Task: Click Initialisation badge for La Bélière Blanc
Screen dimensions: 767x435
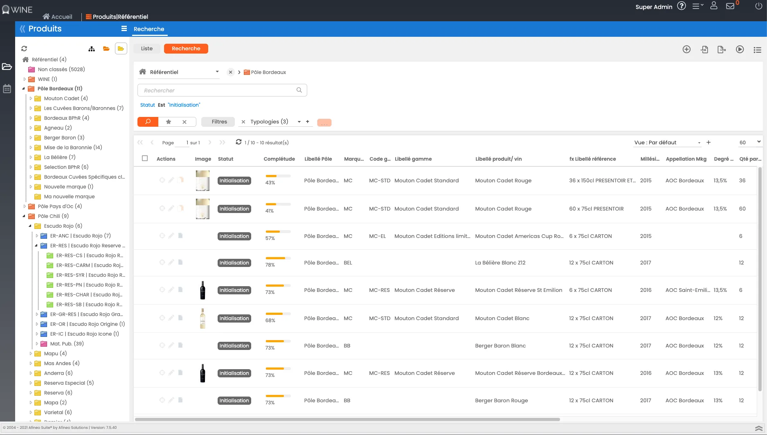Action: [234, 263]
